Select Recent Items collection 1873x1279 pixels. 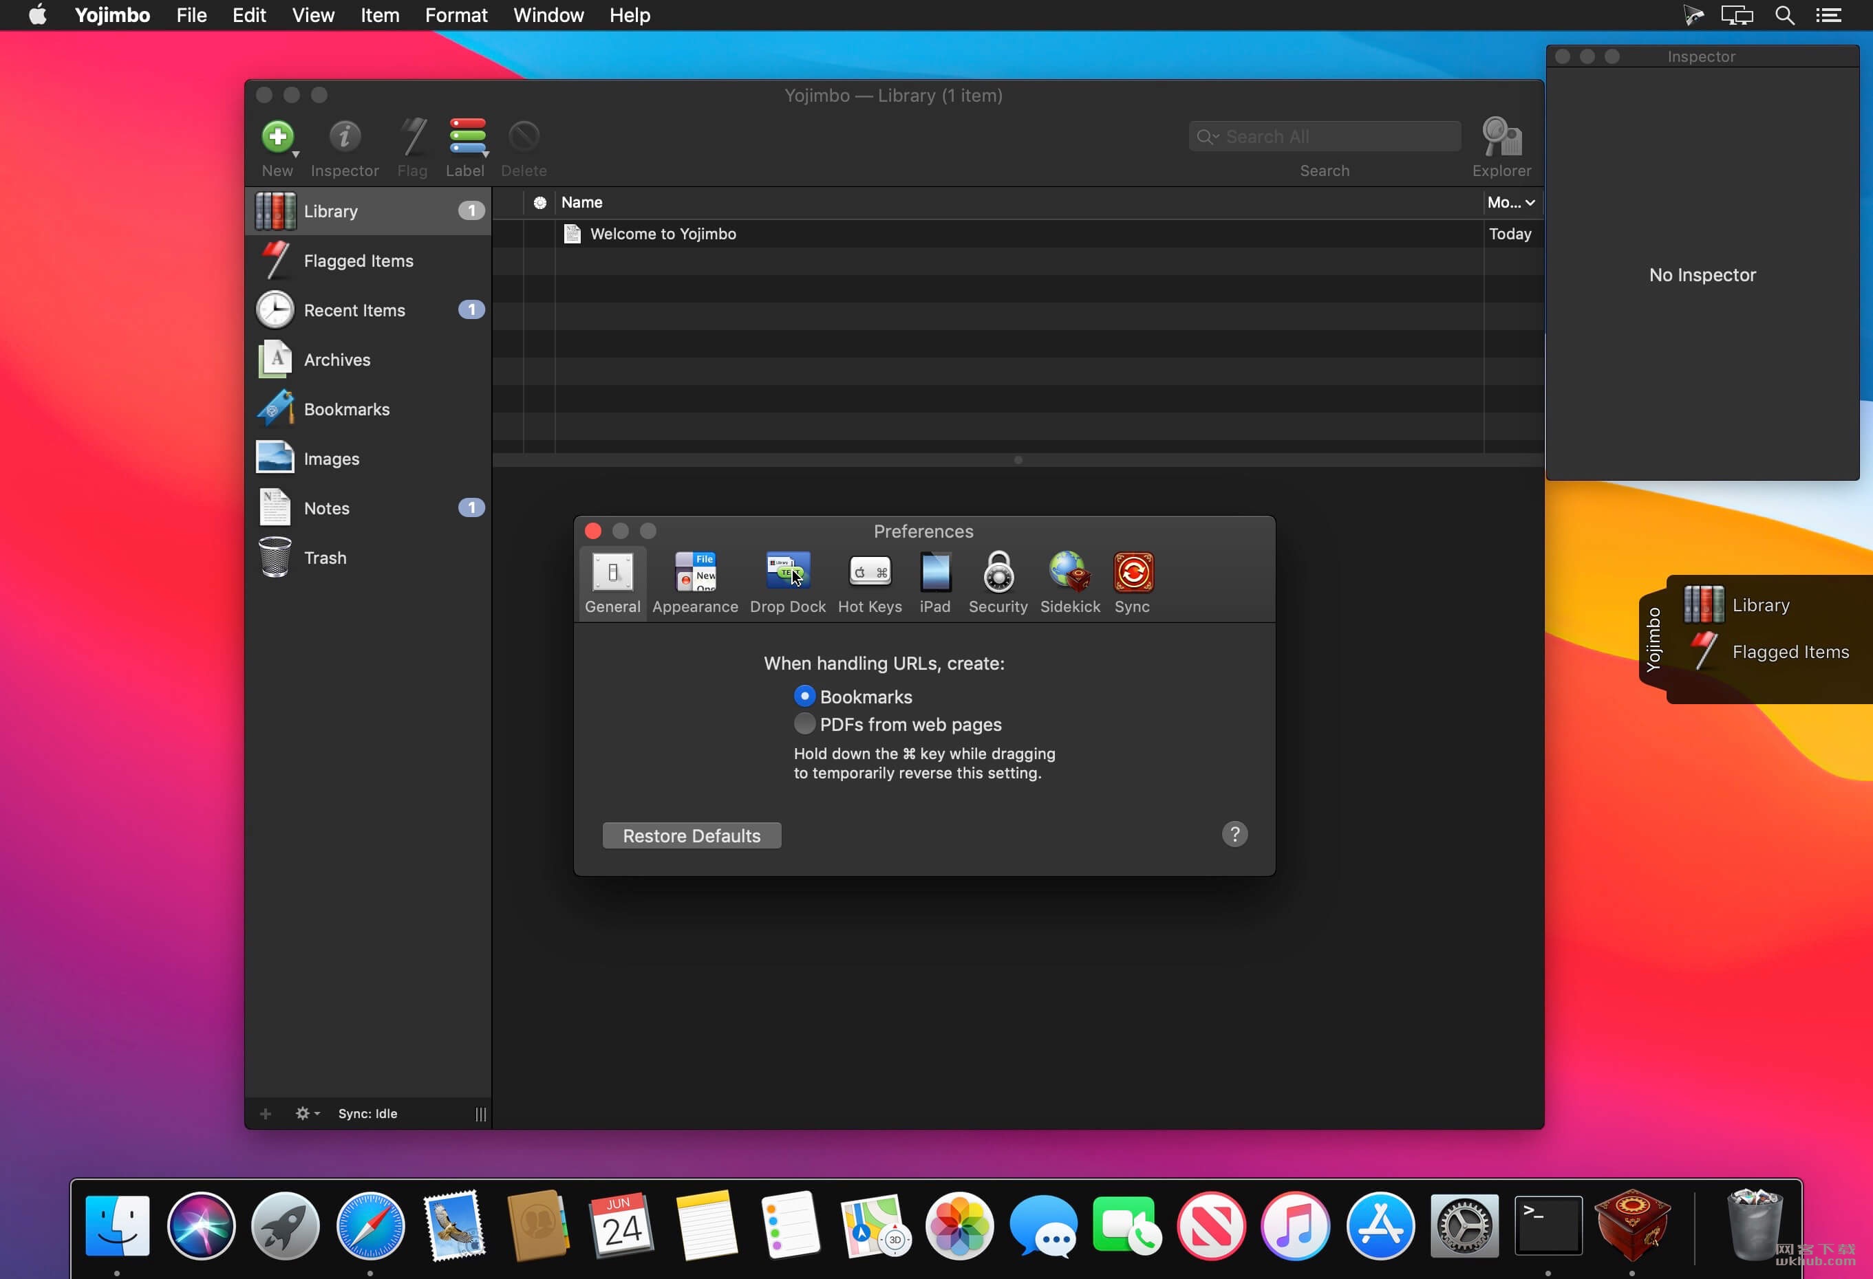click(369, 310)
